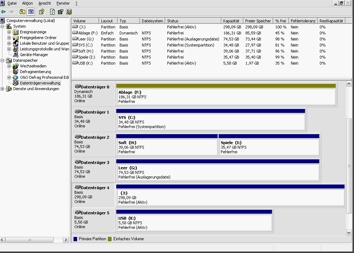Image resolution: width=354 pixels, height=253 pixels.
Task: Click the disk icon of Datenträger 0
Action: [x=78, y=87]
